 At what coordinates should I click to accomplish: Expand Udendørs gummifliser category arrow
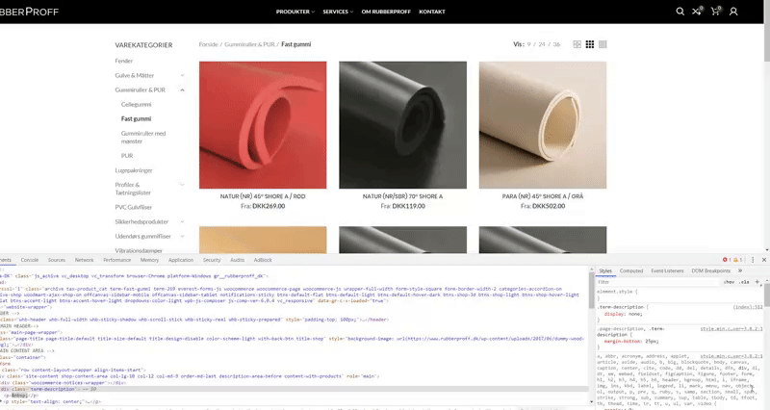click(182, 236)
